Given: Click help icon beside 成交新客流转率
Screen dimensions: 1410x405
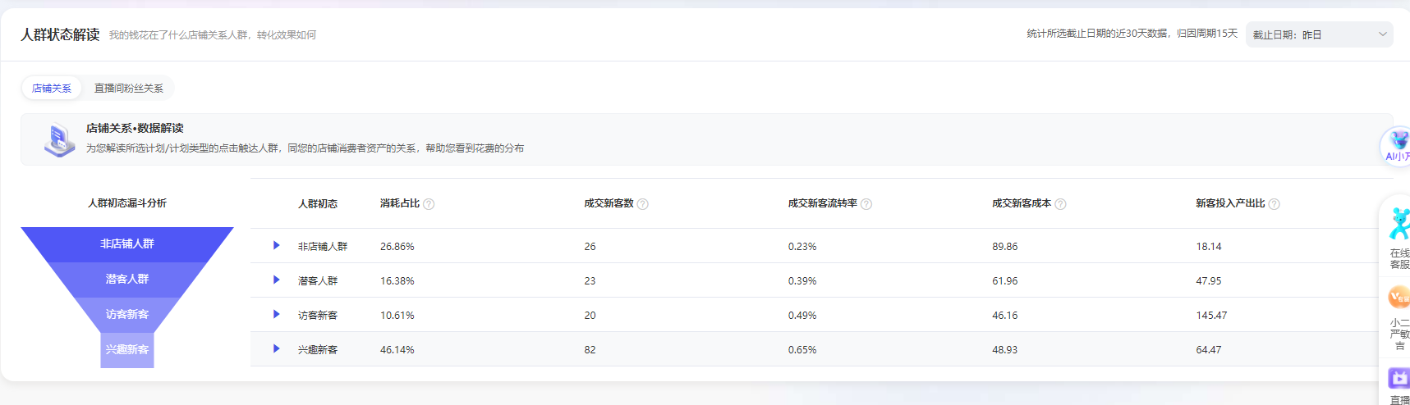Looking at the screenshot, I should pos(866,204).
